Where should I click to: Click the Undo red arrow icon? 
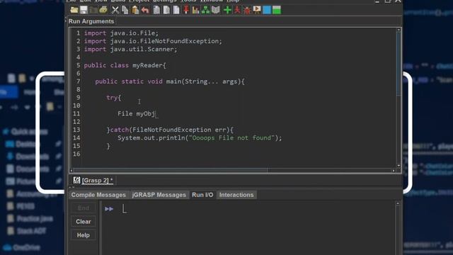click(145, 10)
